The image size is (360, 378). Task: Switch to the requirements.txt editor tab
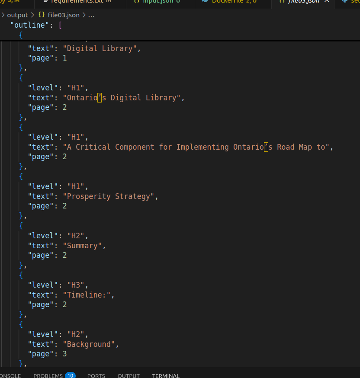(x=80, y=3)
